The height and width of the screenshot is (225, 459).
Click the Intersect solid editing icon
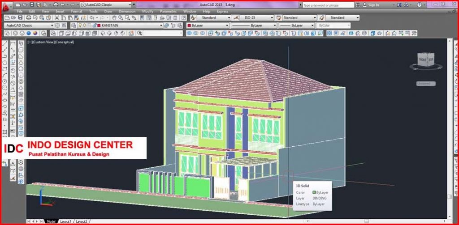202,33
